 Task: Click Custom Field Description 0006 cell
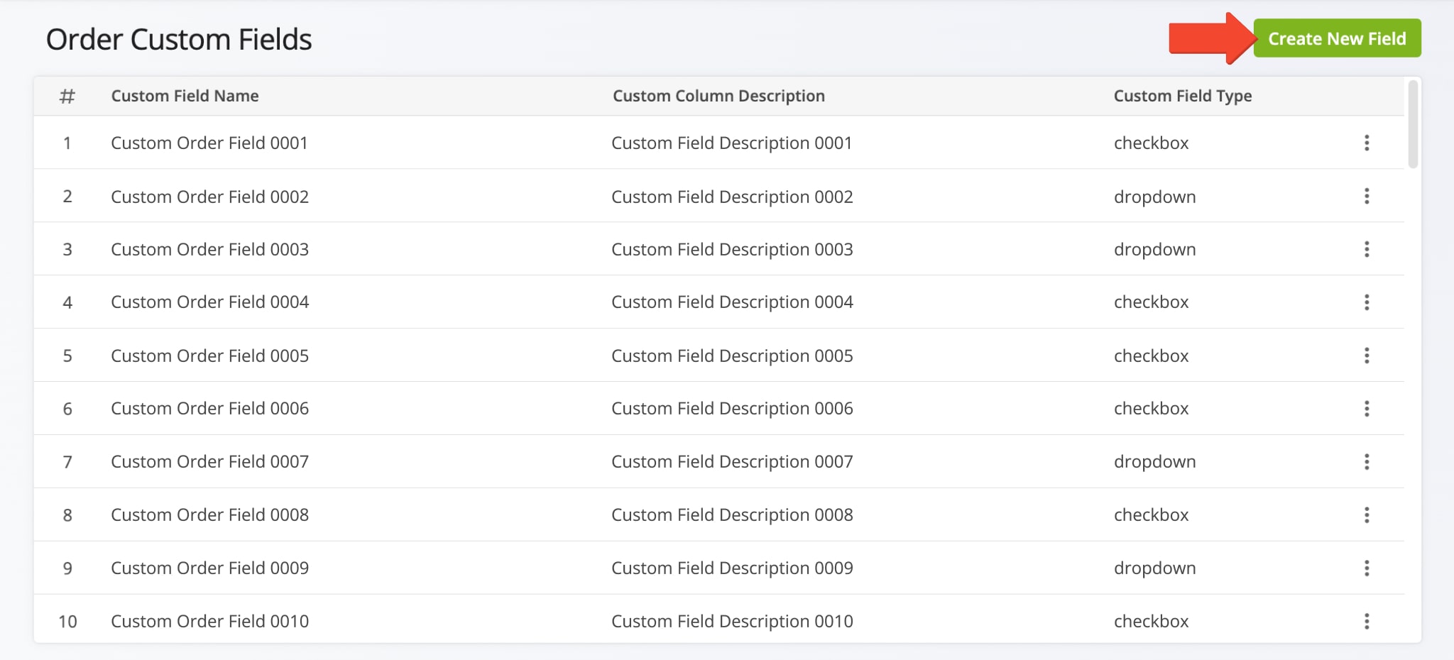(x=732, y=409)
